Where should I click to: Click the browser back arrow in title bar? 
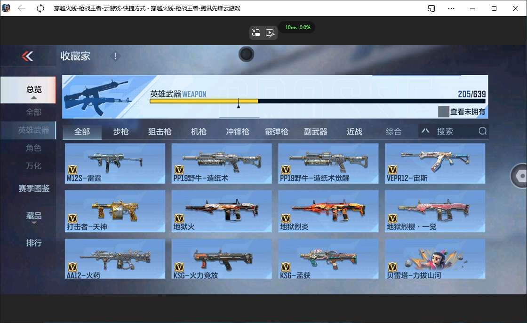[x=22, y=8]
